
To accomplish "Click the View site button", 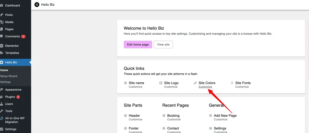I will [x=163, y=45].
